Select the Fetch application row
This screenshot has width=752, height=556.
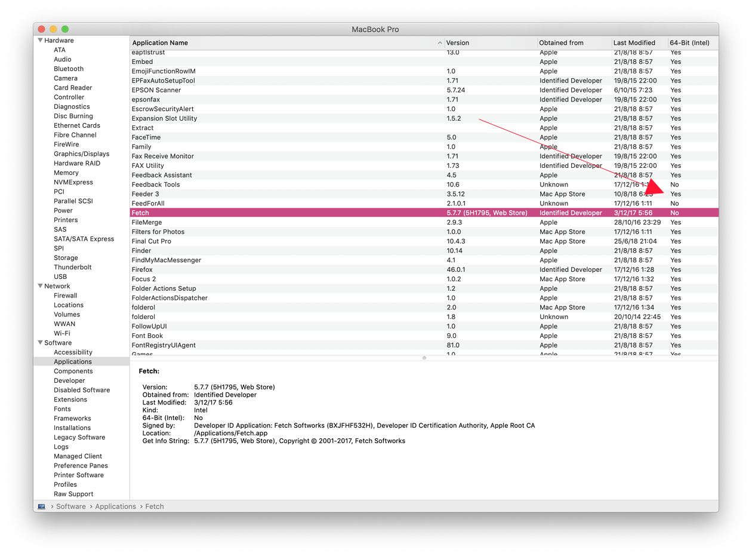pyautogui.click(x=424, y=213)
